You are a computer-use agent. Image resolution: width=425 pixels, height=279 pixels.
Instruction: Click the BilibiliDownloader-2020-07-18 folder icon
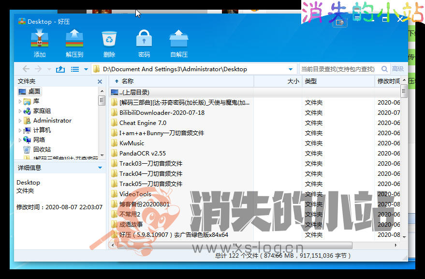click(x=114, y=113)
